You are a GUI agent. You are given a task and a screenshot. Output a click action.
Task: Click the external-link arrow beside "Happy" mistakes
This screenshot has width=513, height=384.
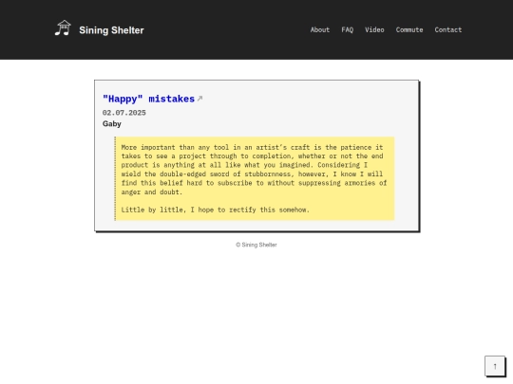pos(199,99)
